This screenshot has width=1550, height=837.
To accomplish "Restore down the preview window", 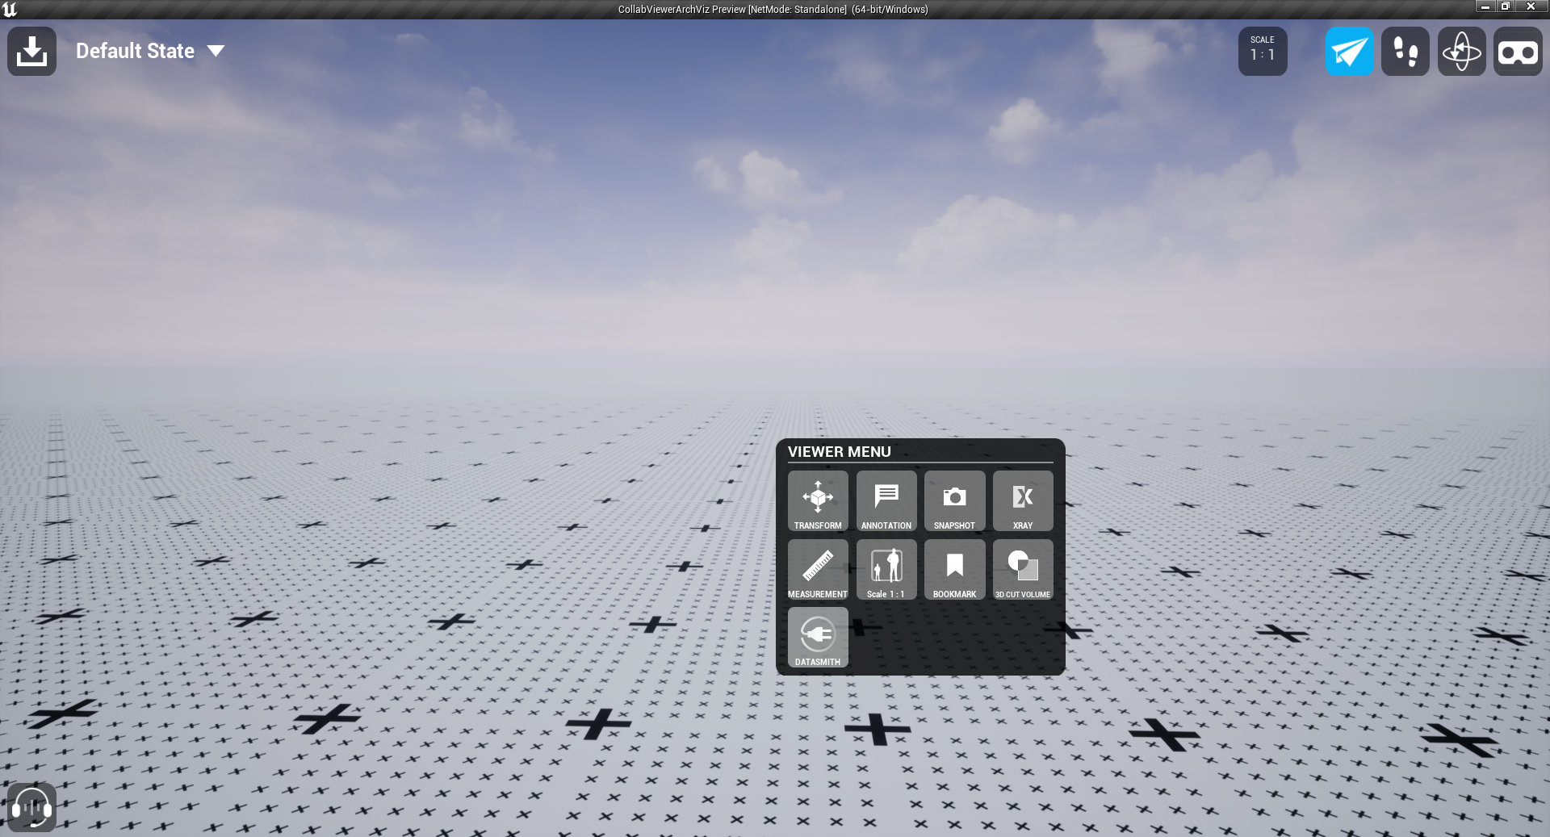I will point(1505,6).
